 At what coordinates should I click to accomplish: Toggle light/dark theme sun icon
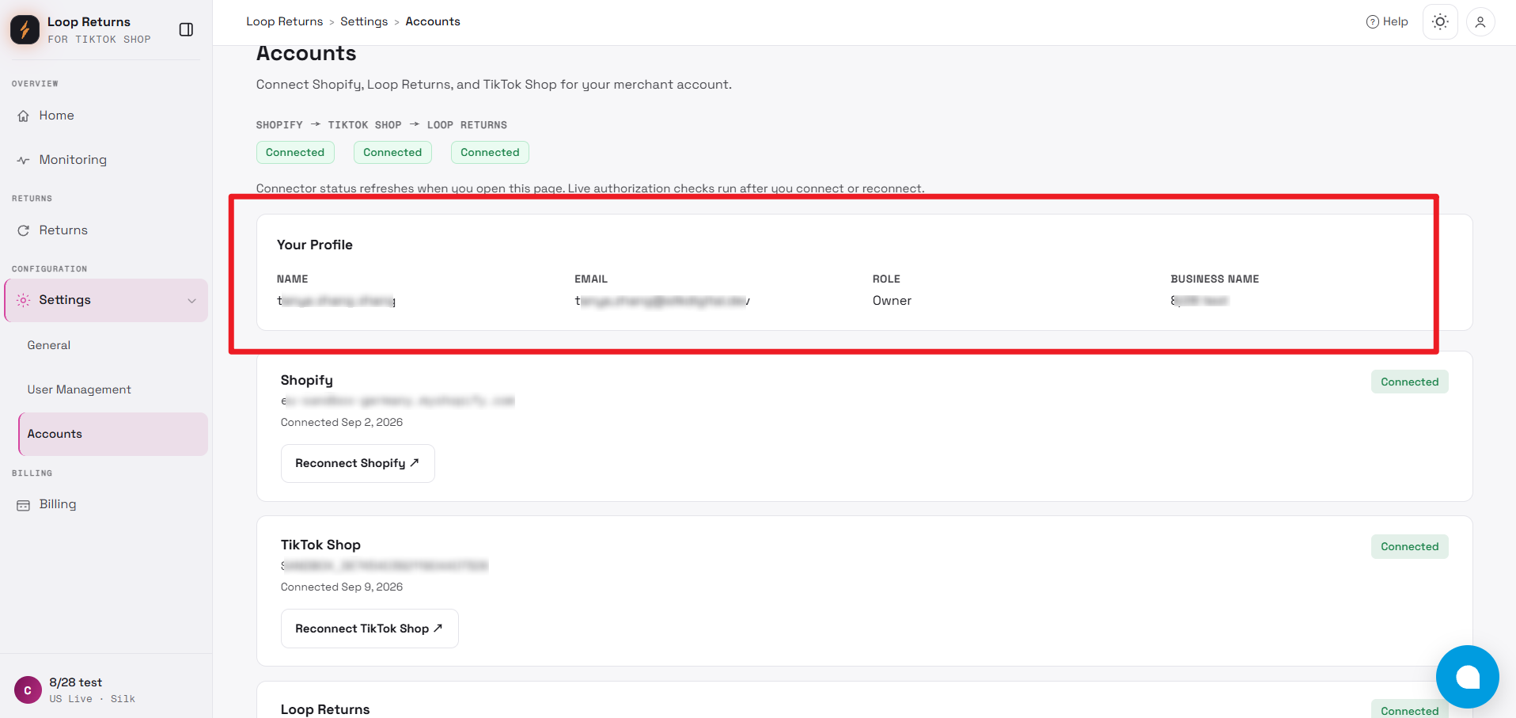1440,22
